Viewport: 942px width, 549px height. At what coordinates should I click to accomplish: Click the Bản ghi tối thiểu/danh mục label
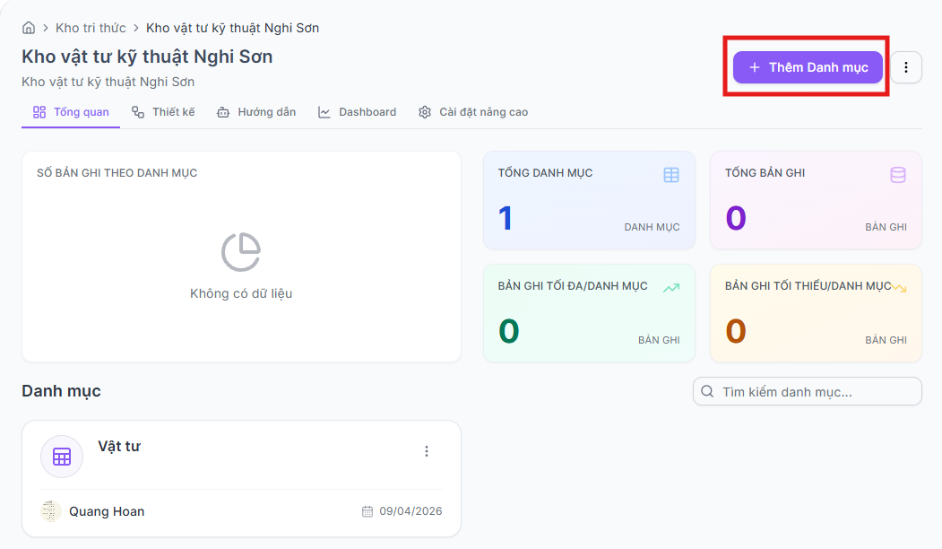[x=808, y=286]
